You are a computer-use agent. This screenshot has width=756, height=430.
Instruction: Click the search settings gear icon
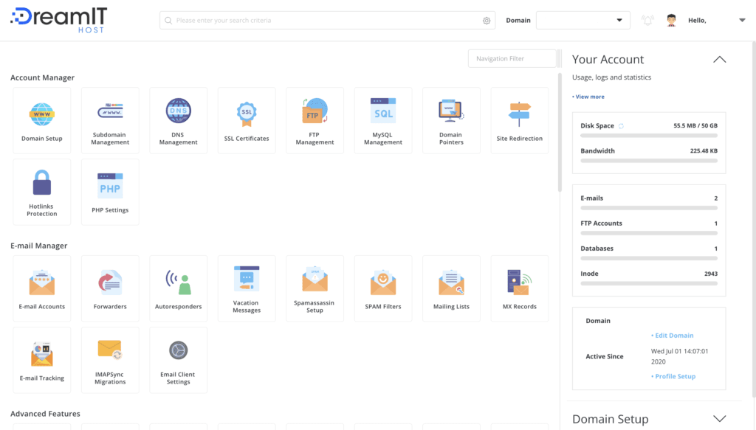486,21
